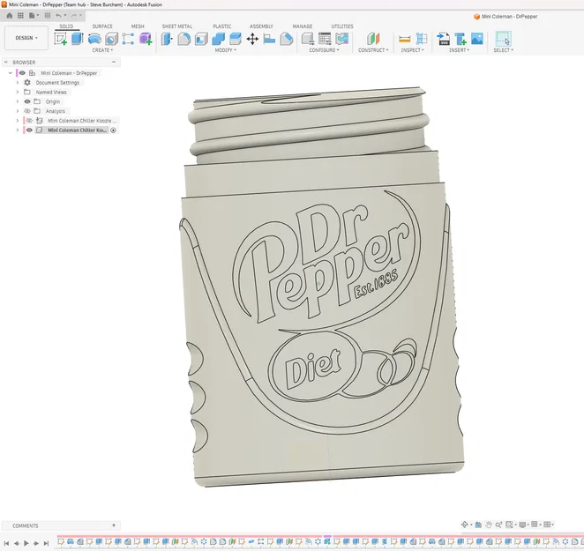Select the Align tool
Screen dimensions: 584x551
click(269, 39)
